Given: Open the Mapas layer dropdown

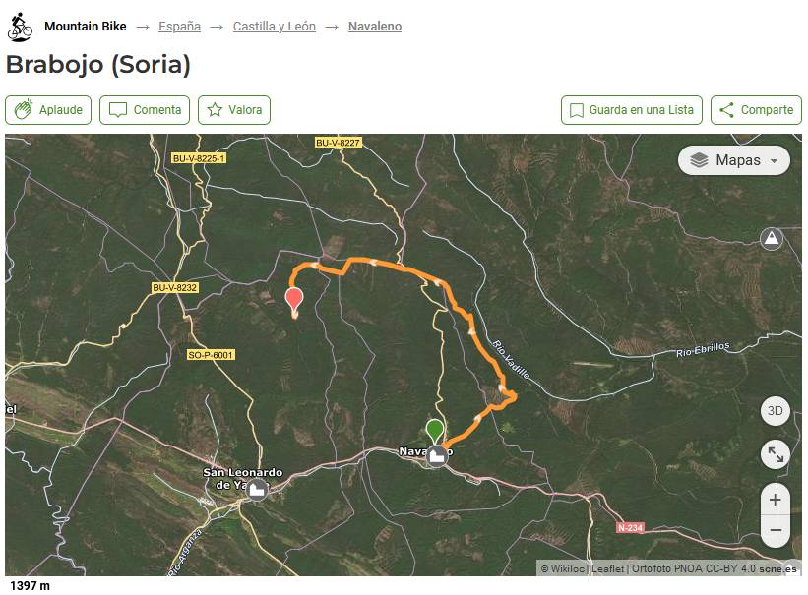Looking at the screenshot, I should click(x=734, y=160).
